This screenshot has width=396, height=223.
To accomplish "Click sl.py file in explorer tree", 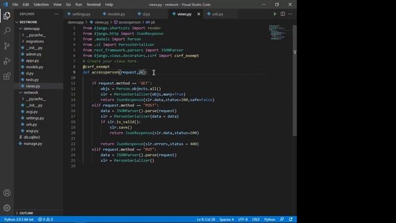I will point(30,73).
